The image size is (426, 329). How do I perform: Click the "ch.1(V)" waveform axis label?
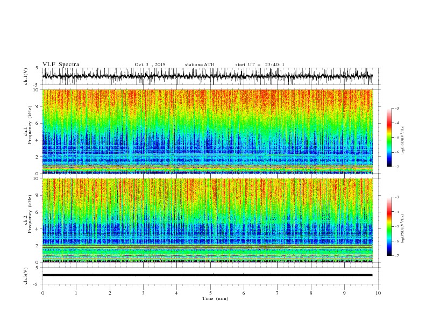pyautogui.click(x=26, y=76)
